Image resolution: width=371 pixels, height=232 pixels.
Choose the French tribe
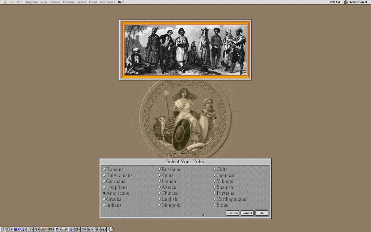[x=167, y=181]
